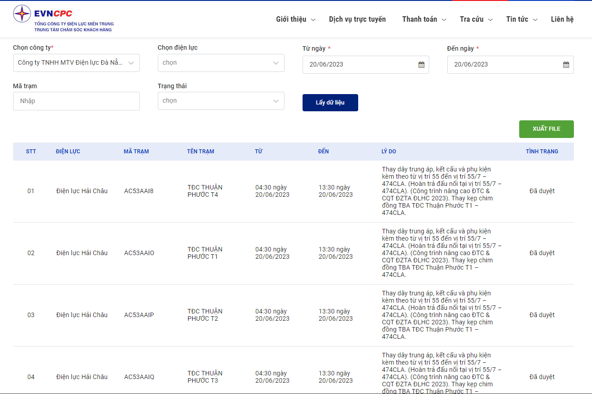This screenshot has height=394, width=592.
Task: Click the ĐẾN column header
Action: pyautogui.click(x=323, y=152)
